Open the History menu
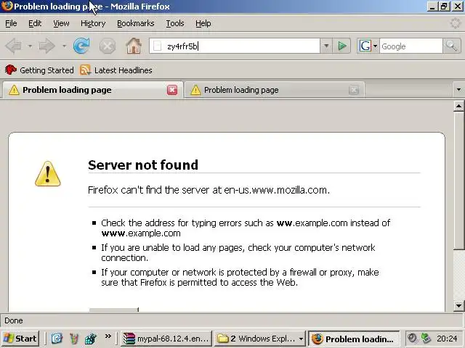 coord(93,23)
